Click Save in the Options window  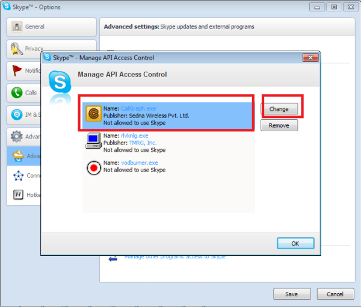(292, 294)
